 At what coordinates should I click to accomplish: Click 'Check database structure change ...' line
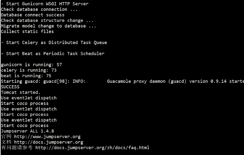coord(47,21)
